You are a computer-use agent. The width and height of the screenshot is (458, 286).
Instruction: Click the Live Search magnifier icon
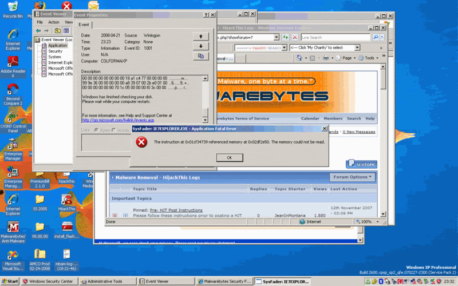[x=376, y=37]
